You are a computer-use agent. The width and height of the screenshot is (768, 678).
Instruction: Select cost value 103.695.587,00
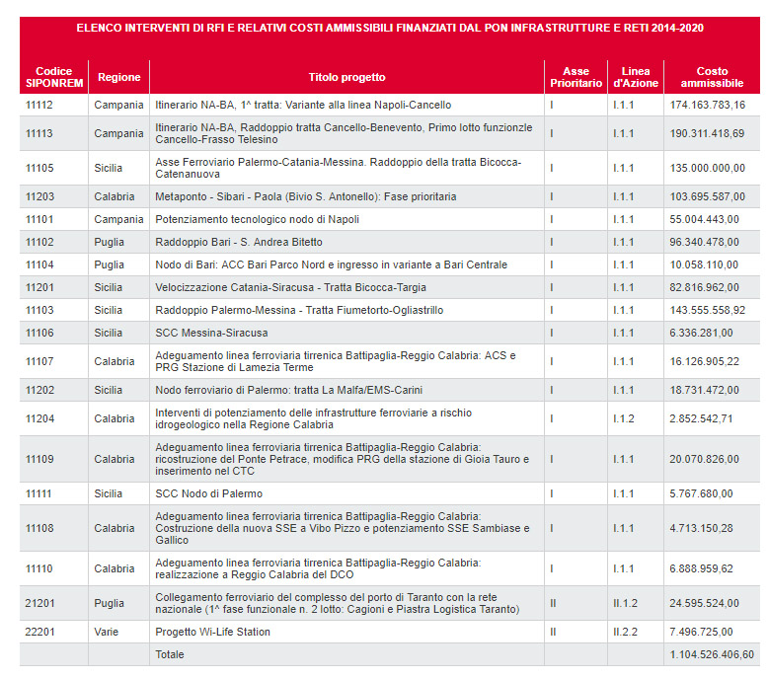[707, 196]
